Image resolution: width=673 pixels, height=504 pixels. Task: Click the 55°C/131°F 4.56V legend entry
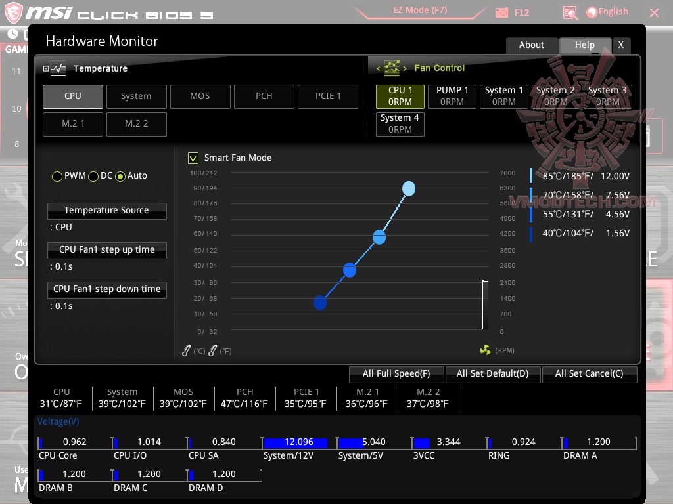580,214
